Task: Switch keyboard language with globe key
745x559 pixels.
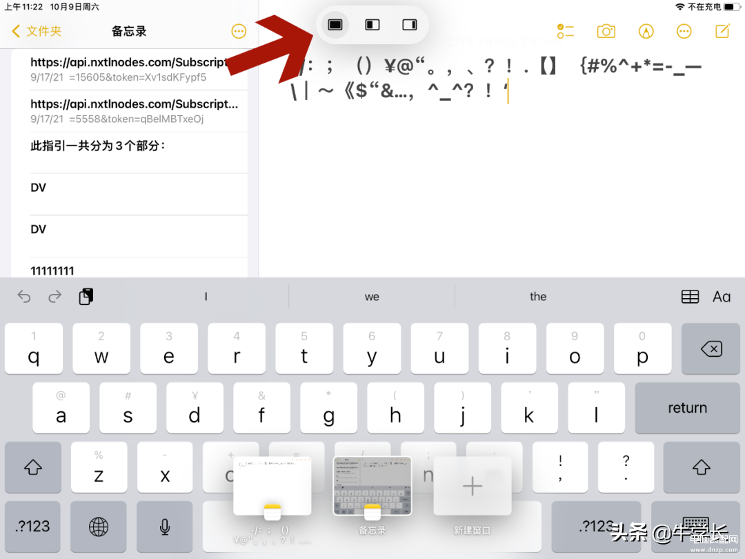Action: point(99,526)
